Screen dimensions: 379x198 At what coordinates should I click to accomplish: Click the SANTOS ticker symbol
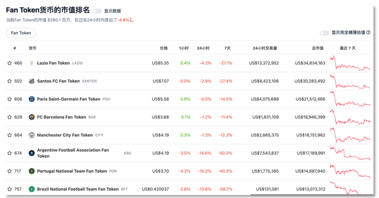point(89,81)
